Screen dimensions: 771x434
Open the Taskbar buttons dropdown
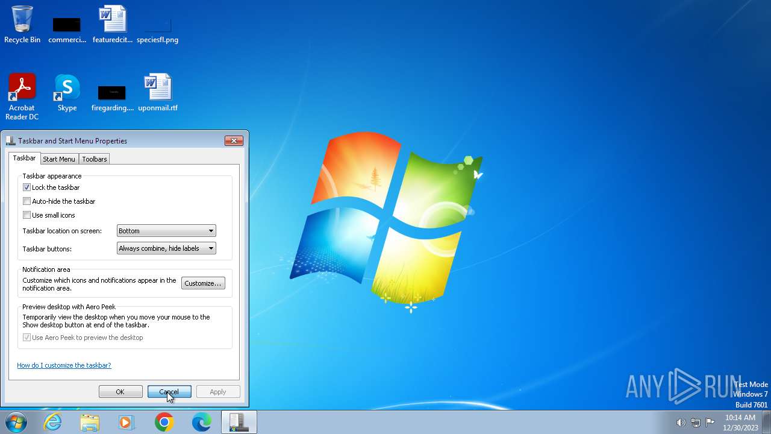166,248
